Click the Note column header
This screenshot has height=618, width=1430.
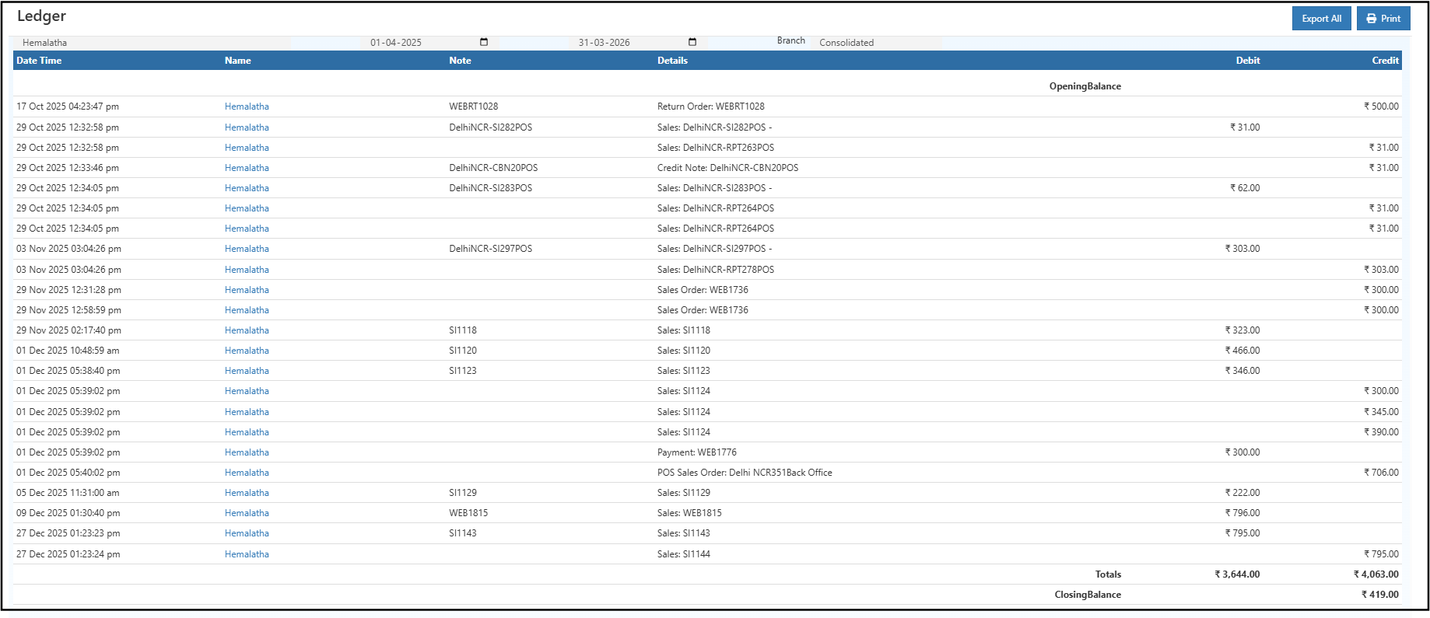[460, 61]
